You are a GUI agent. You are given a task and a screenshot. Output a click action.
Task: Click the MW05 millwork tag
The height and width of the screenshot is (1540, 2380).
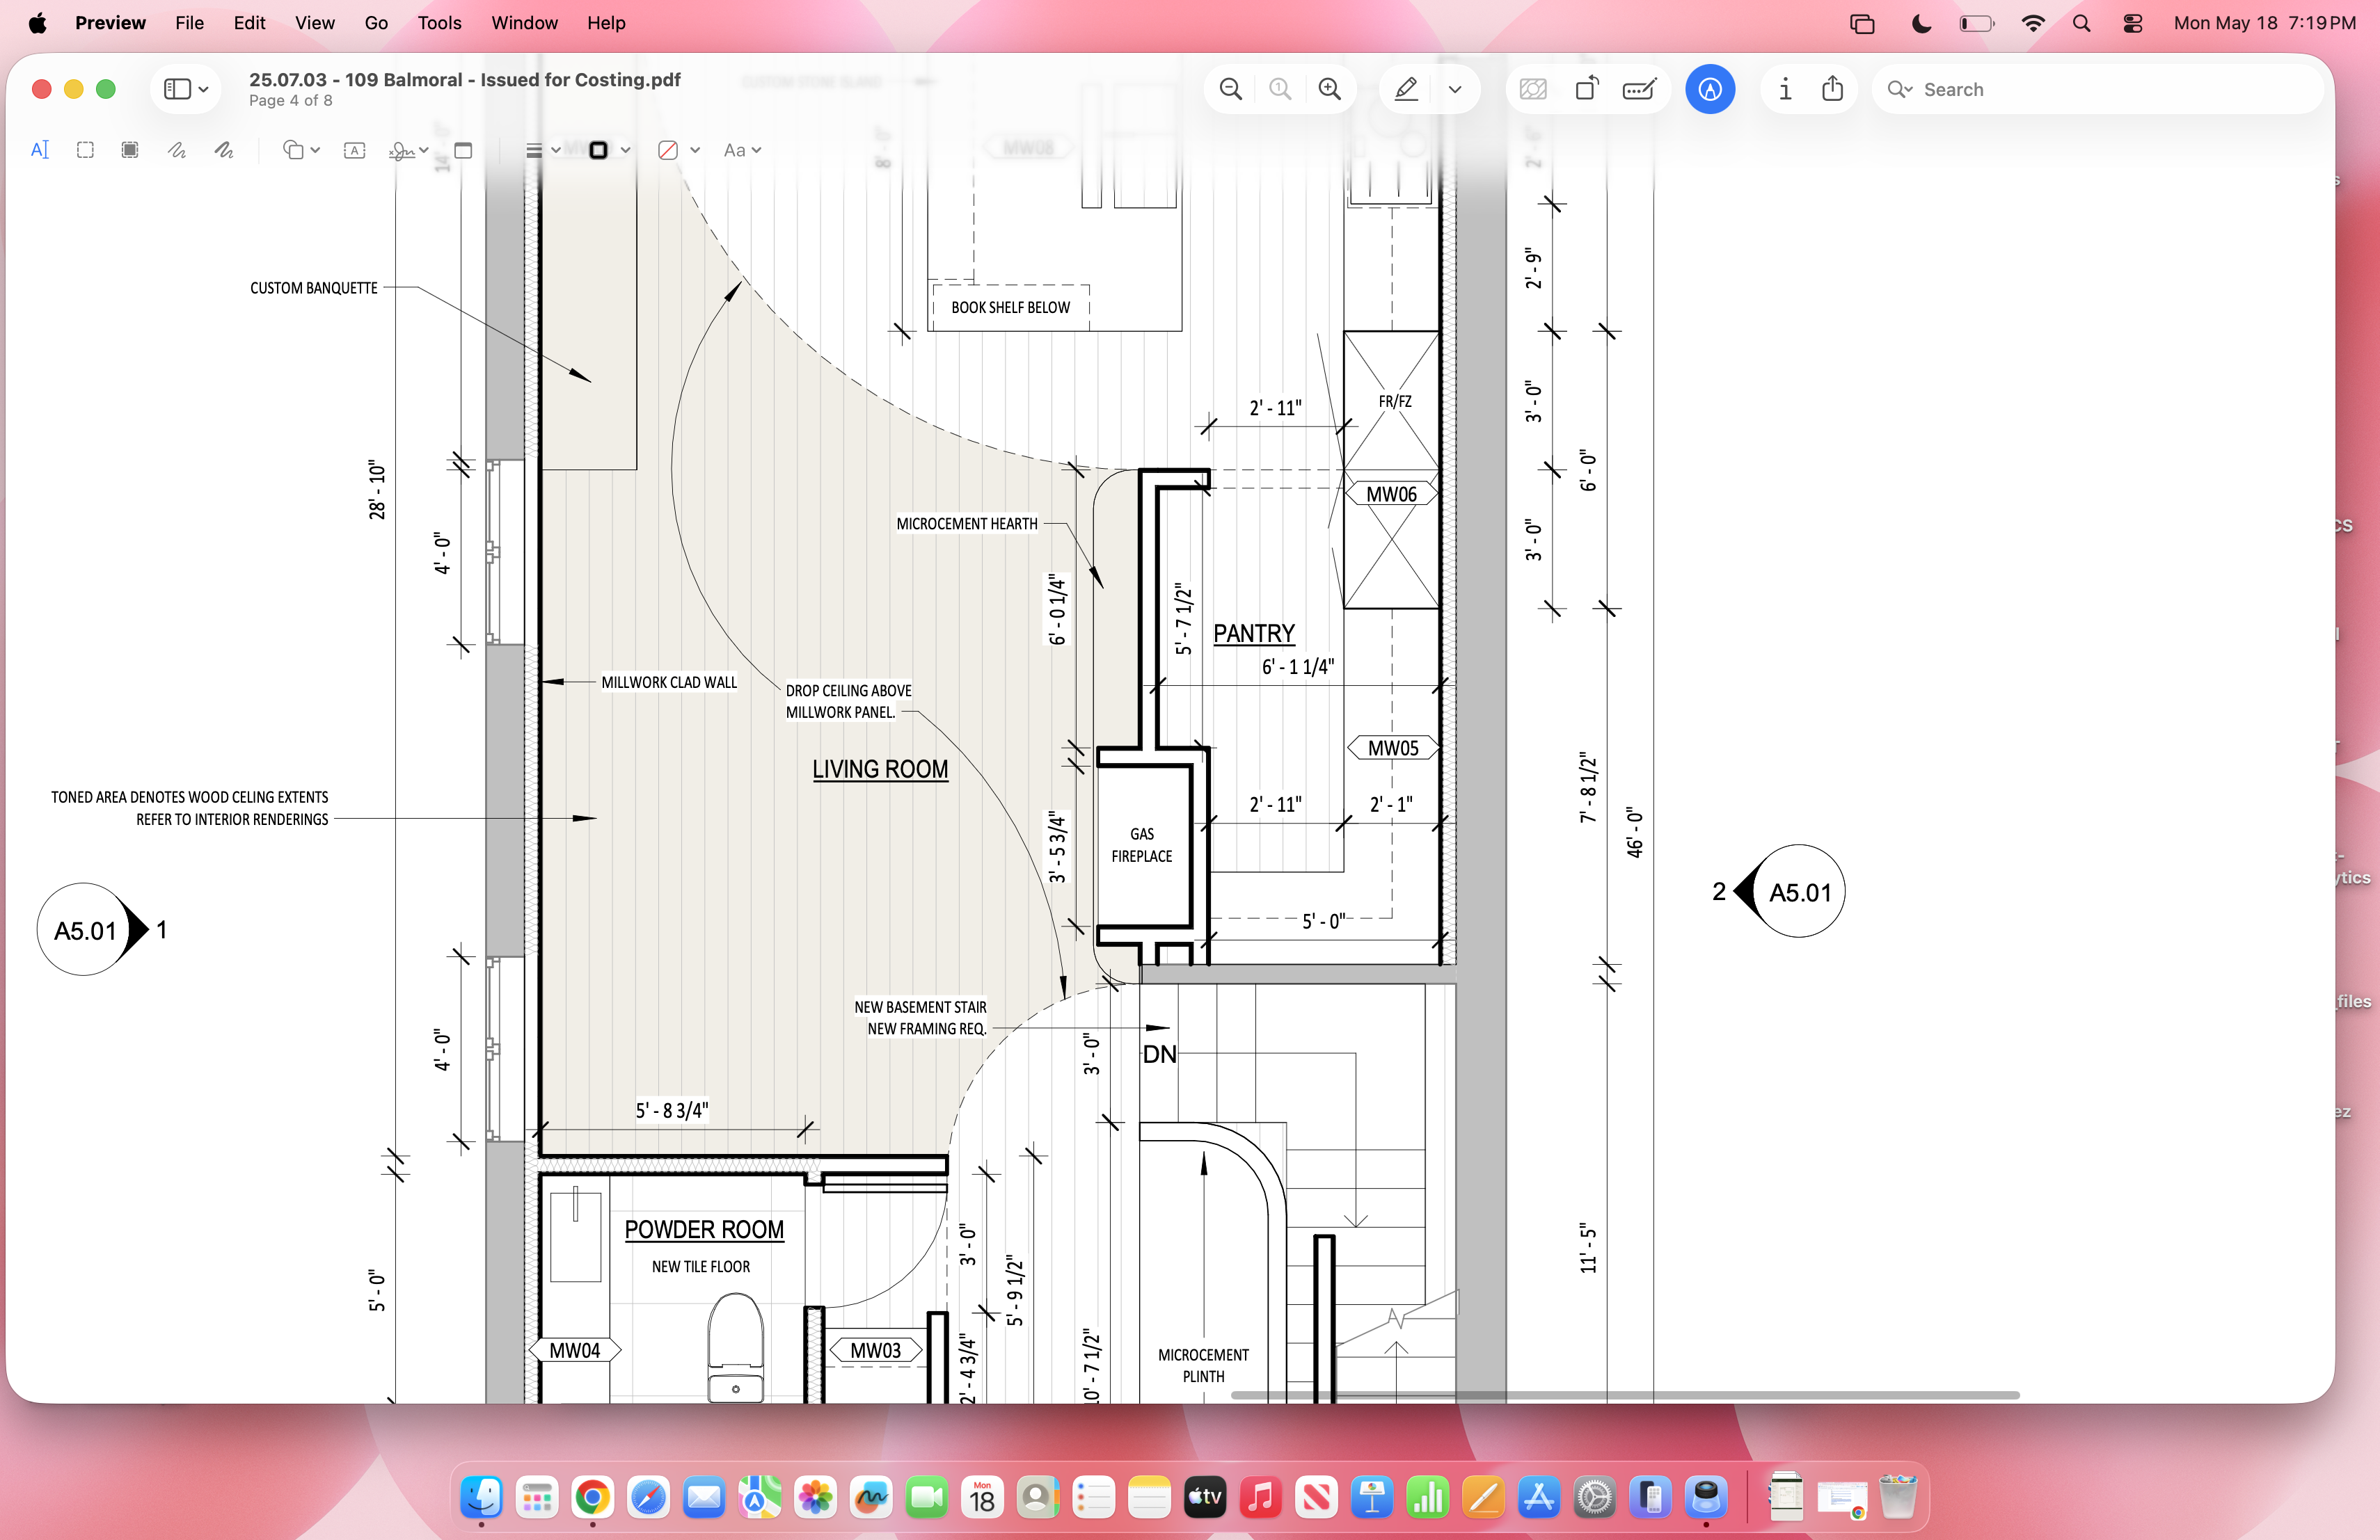(1393, 748)
